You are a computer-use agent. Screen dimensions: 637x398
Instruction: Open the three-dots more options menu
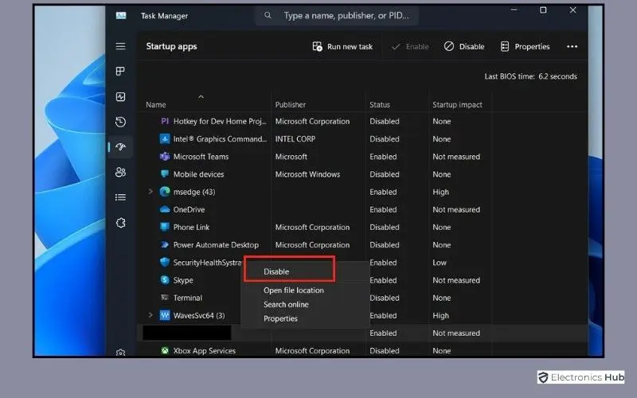pyautogui.click(x=572, y=47)
